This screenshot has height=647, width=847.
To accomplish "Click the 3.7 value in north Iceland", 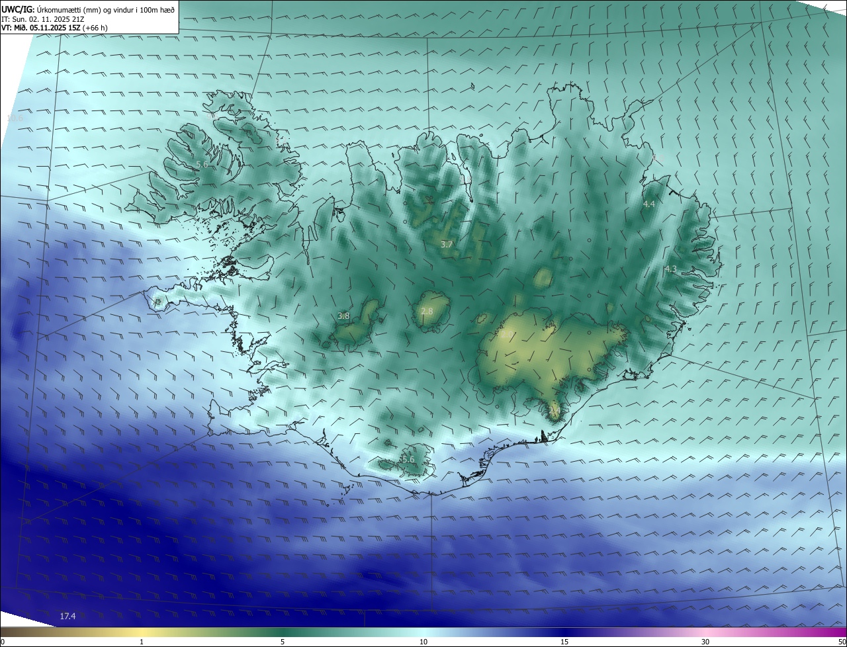I will tap(447, 244).
